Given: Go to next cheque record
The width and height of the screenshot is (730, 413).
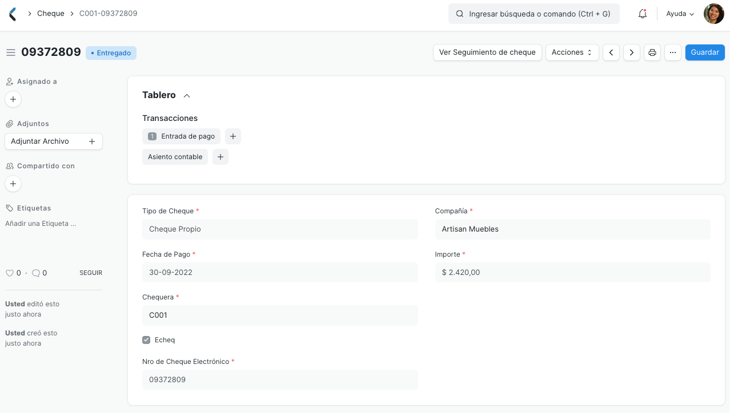Looking at the screenshot, I should pos(631,52).
